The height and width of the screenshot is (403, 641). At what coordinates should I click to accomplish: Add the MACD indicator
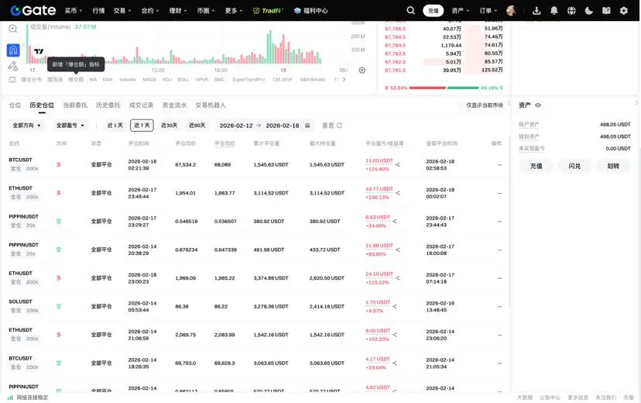pos(149,79)
